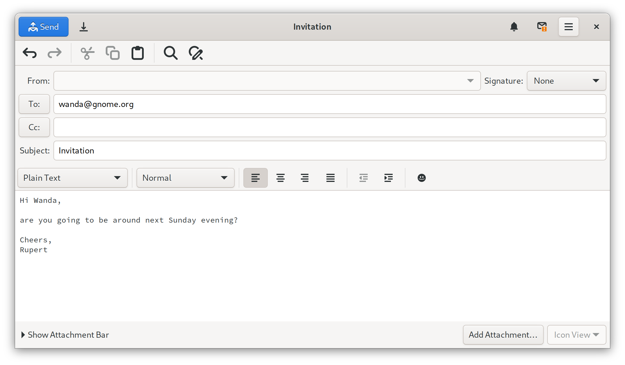Click the Add Attachment button
Viewport: 625px width, 365px height.
[503, 335]
